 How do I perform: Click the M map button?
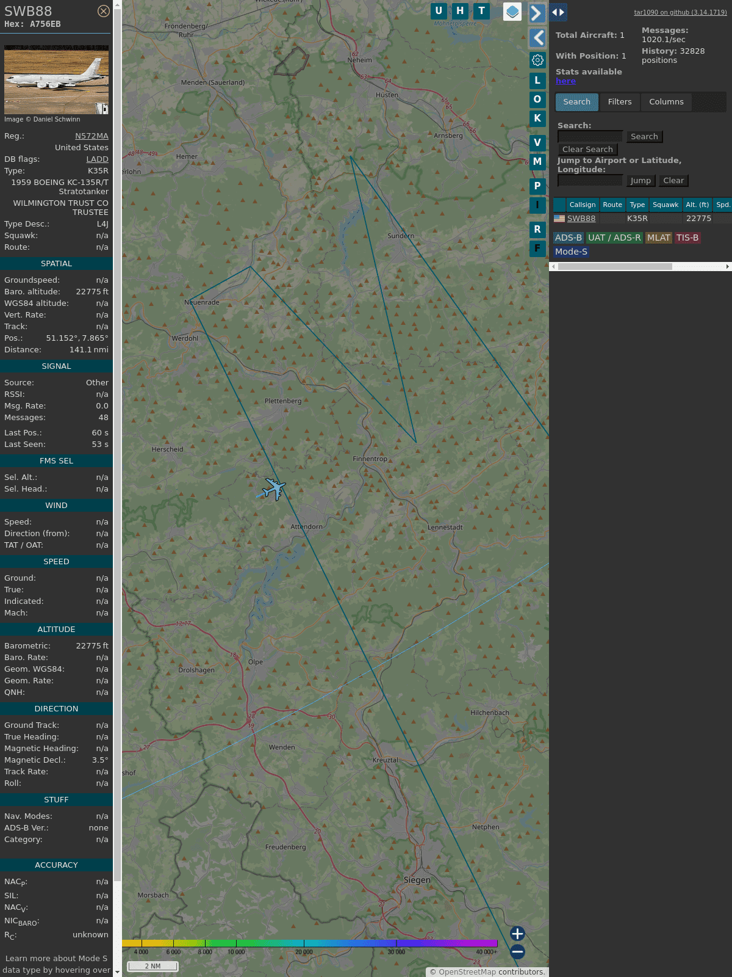(537, 161)
